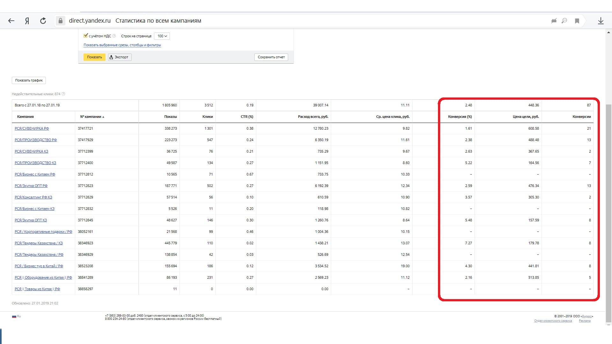Click the 'Экспорт' button
This screenshot has height=344, width=612.
click(x=120, y=57)
